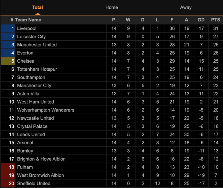223x188 pixels.
Task: Switch to the Total tab
Action: pos(37,7)
